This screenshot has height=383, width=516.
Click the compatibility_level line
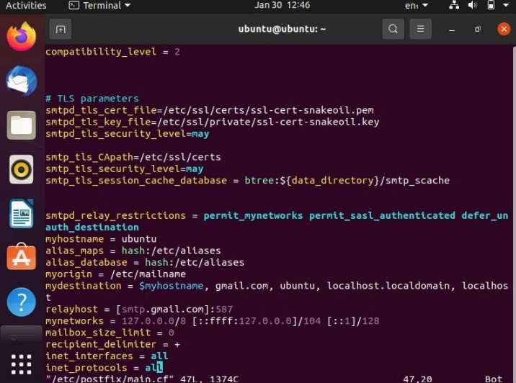pos(112,52)
